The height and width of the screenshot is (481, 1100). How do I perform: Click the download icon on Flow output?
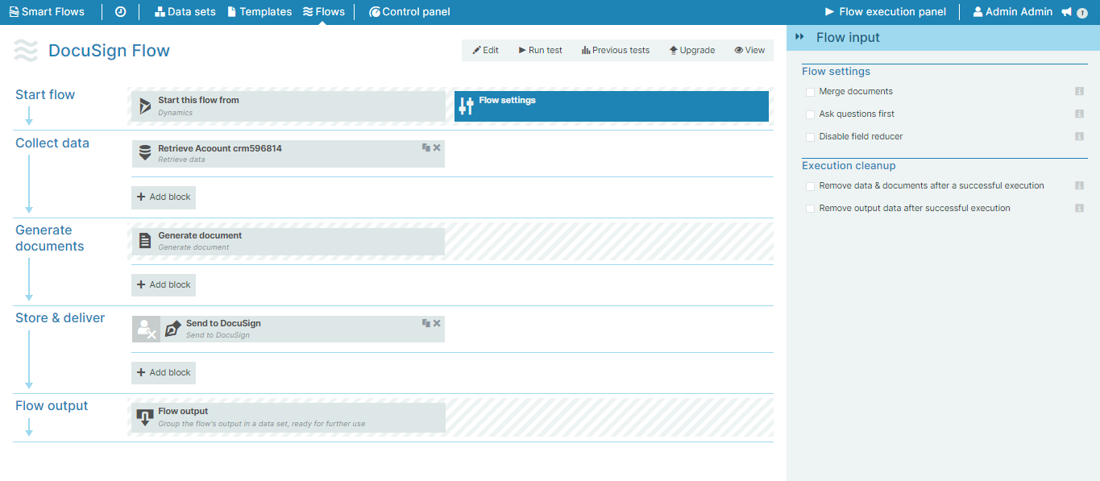pyautogui.click(x=145, y=417)
